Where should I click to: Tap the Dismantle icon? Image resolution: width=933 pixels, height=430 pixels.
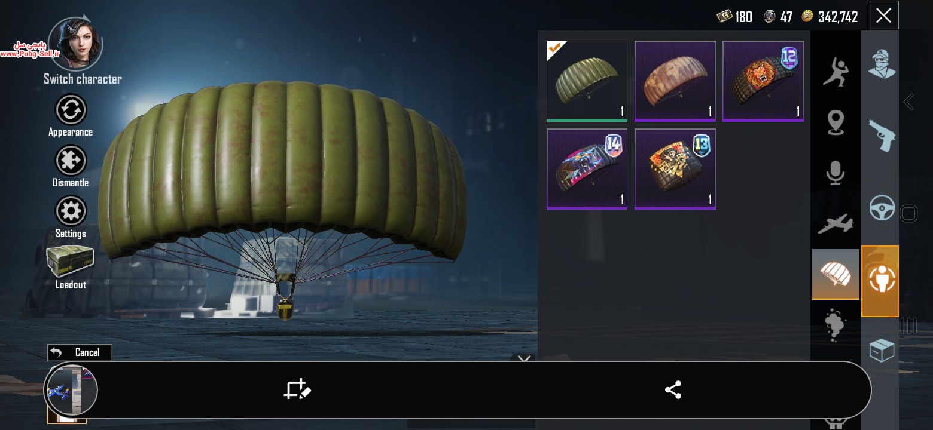tap(71, 161)
